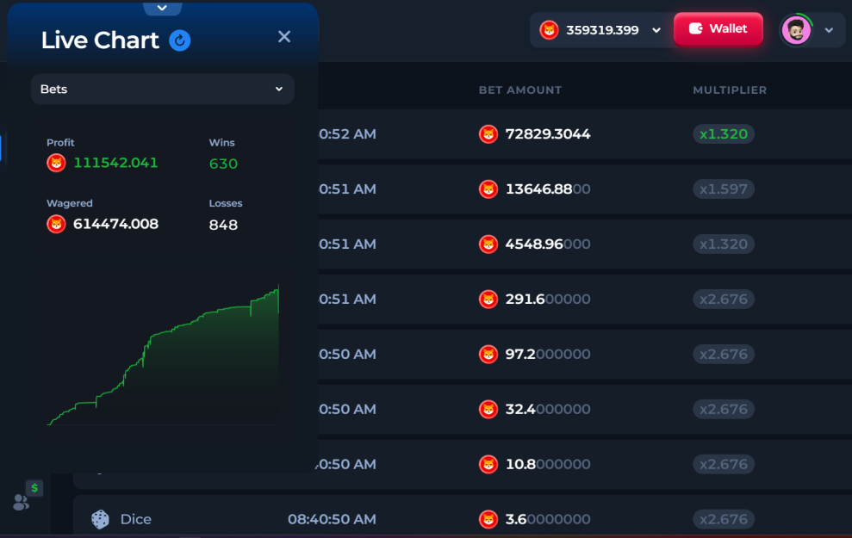Click the Wagered coin icon

[57, 224]
